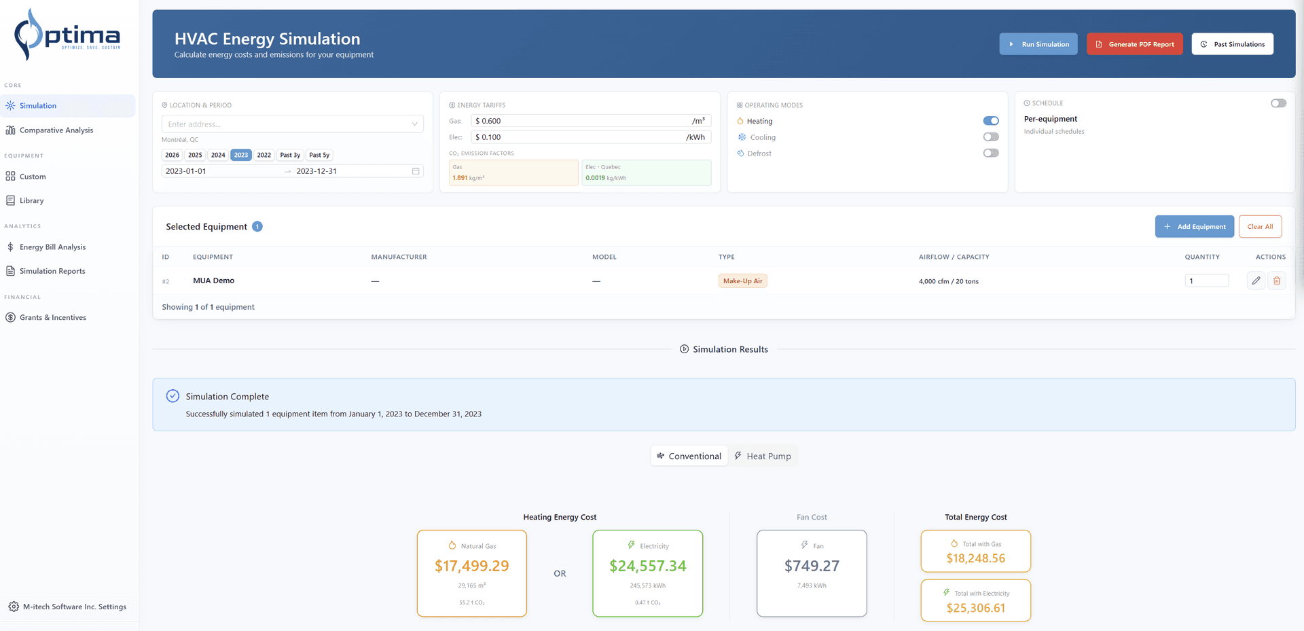
Task: Click Generate PDF Report button
Action: click(1134, 44)
